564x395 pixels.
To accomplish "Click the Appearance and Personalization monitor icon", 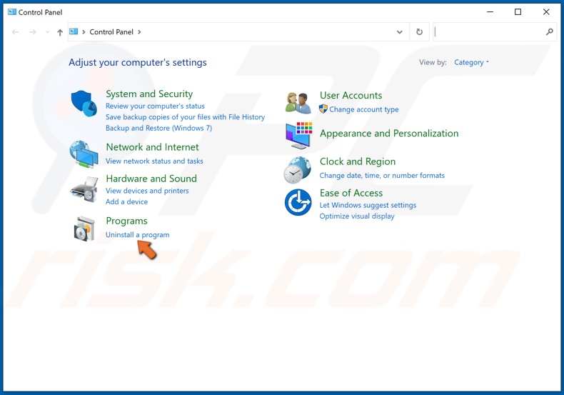I will [298, 134].
